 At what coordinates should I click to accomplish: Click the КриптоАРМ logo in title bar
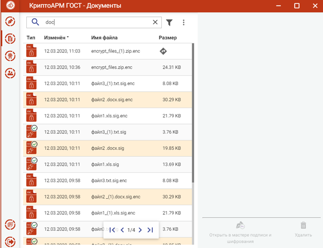pos(10,5)
